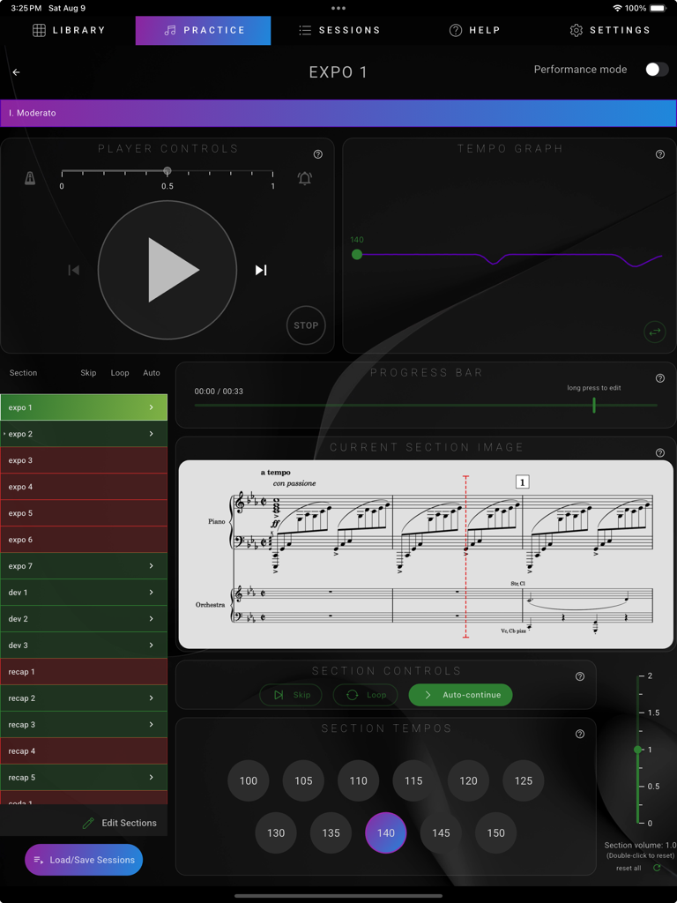Click the section volume slider handle
This screenshot has height=903, width=677.
pyautogui.click(x=637, y=750)
